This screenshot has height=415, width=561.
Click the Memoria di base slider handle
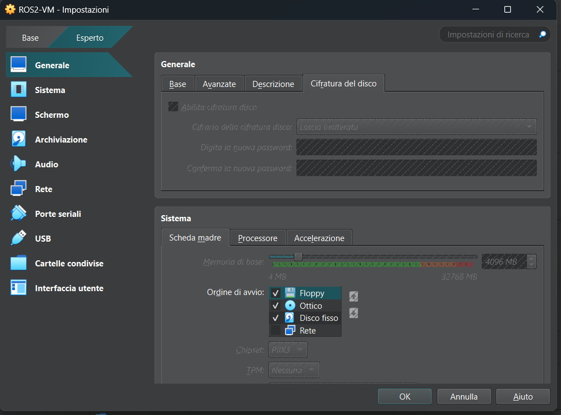click(x=298, y=256)
